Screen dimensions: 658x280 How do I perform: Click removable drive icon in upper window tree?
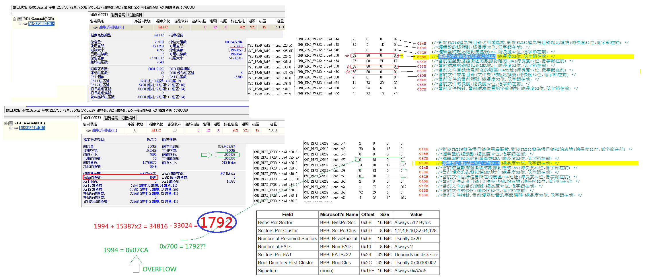[25, 23]
